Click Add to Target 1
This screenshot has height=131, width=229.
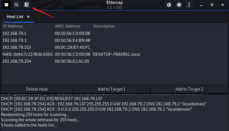(111, 89)
